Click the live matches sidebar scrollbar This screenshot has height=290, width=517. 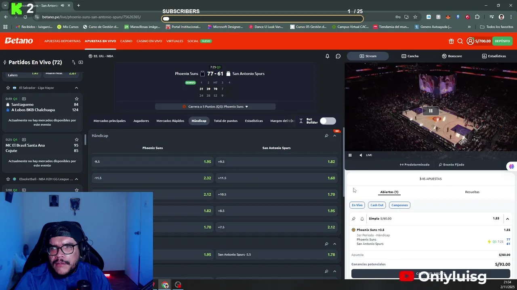click(85, 140)
